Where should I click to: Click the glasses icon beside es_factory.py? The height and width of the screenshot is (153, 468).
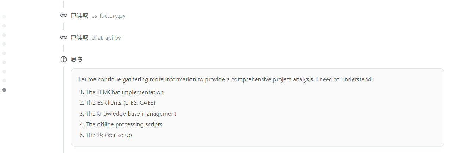pos(64,16)
